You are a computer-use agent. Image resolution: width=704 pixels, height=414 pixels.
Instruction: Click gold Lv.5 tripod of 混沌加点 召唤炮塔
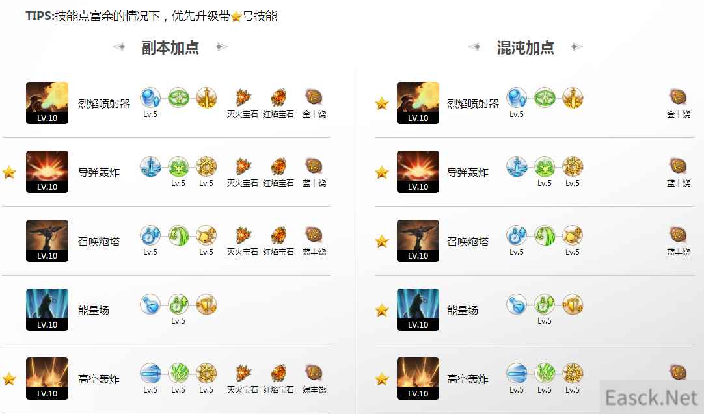(x=573, y=235)
